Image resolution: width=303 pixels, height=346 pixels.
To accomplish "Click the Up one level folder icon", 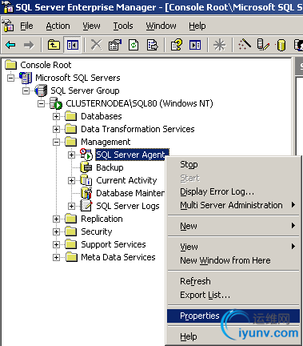I will click(x=54, y=45).
